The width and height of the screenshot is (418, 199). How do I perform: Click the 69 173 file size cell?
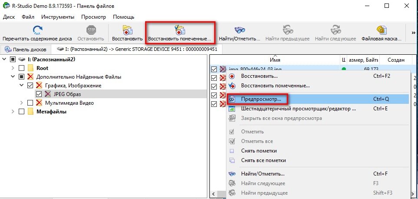(371, 69)
